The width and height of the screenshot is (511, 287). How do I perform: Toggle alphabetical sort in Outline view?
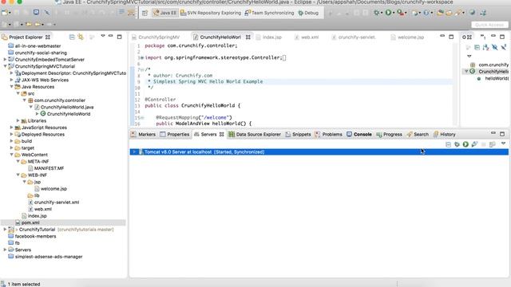[x=486, y=48]
